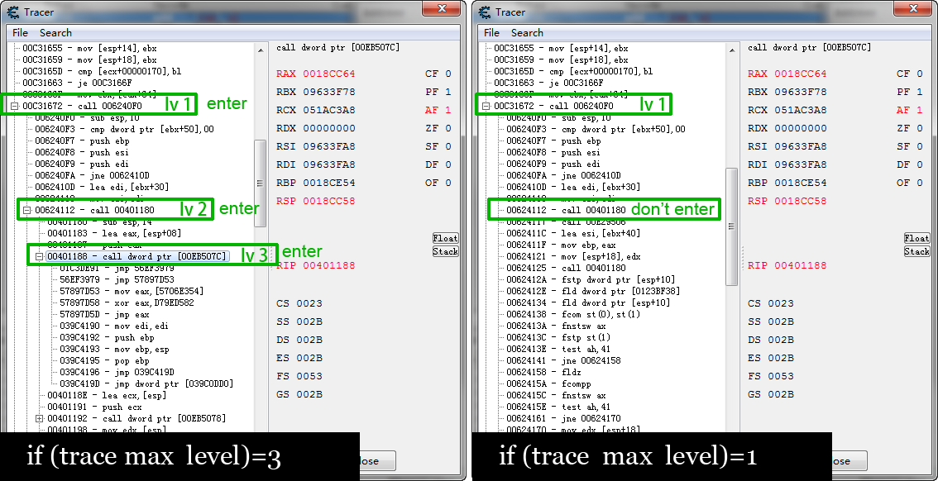
Task: Open the File menu in right Tracer
Action: (491, 33)
